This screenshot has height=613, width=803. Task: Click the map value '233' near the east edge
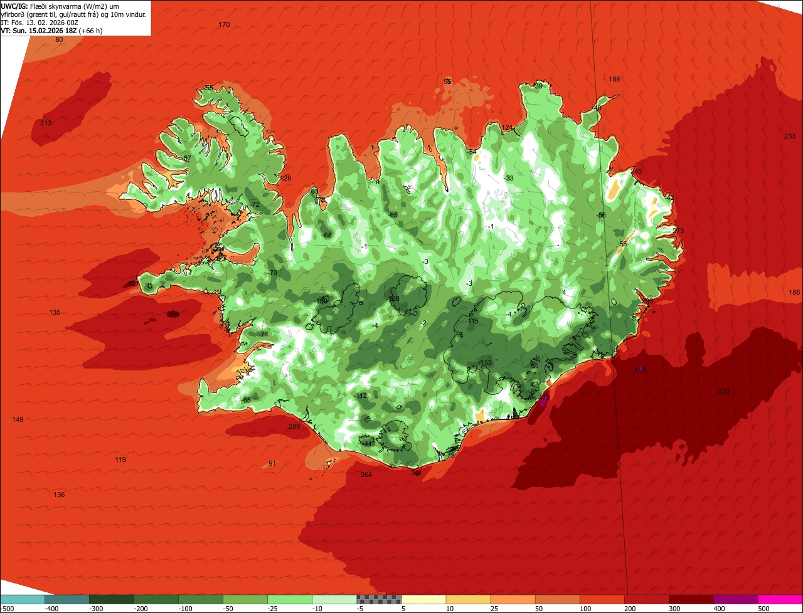tap(790, 136)
